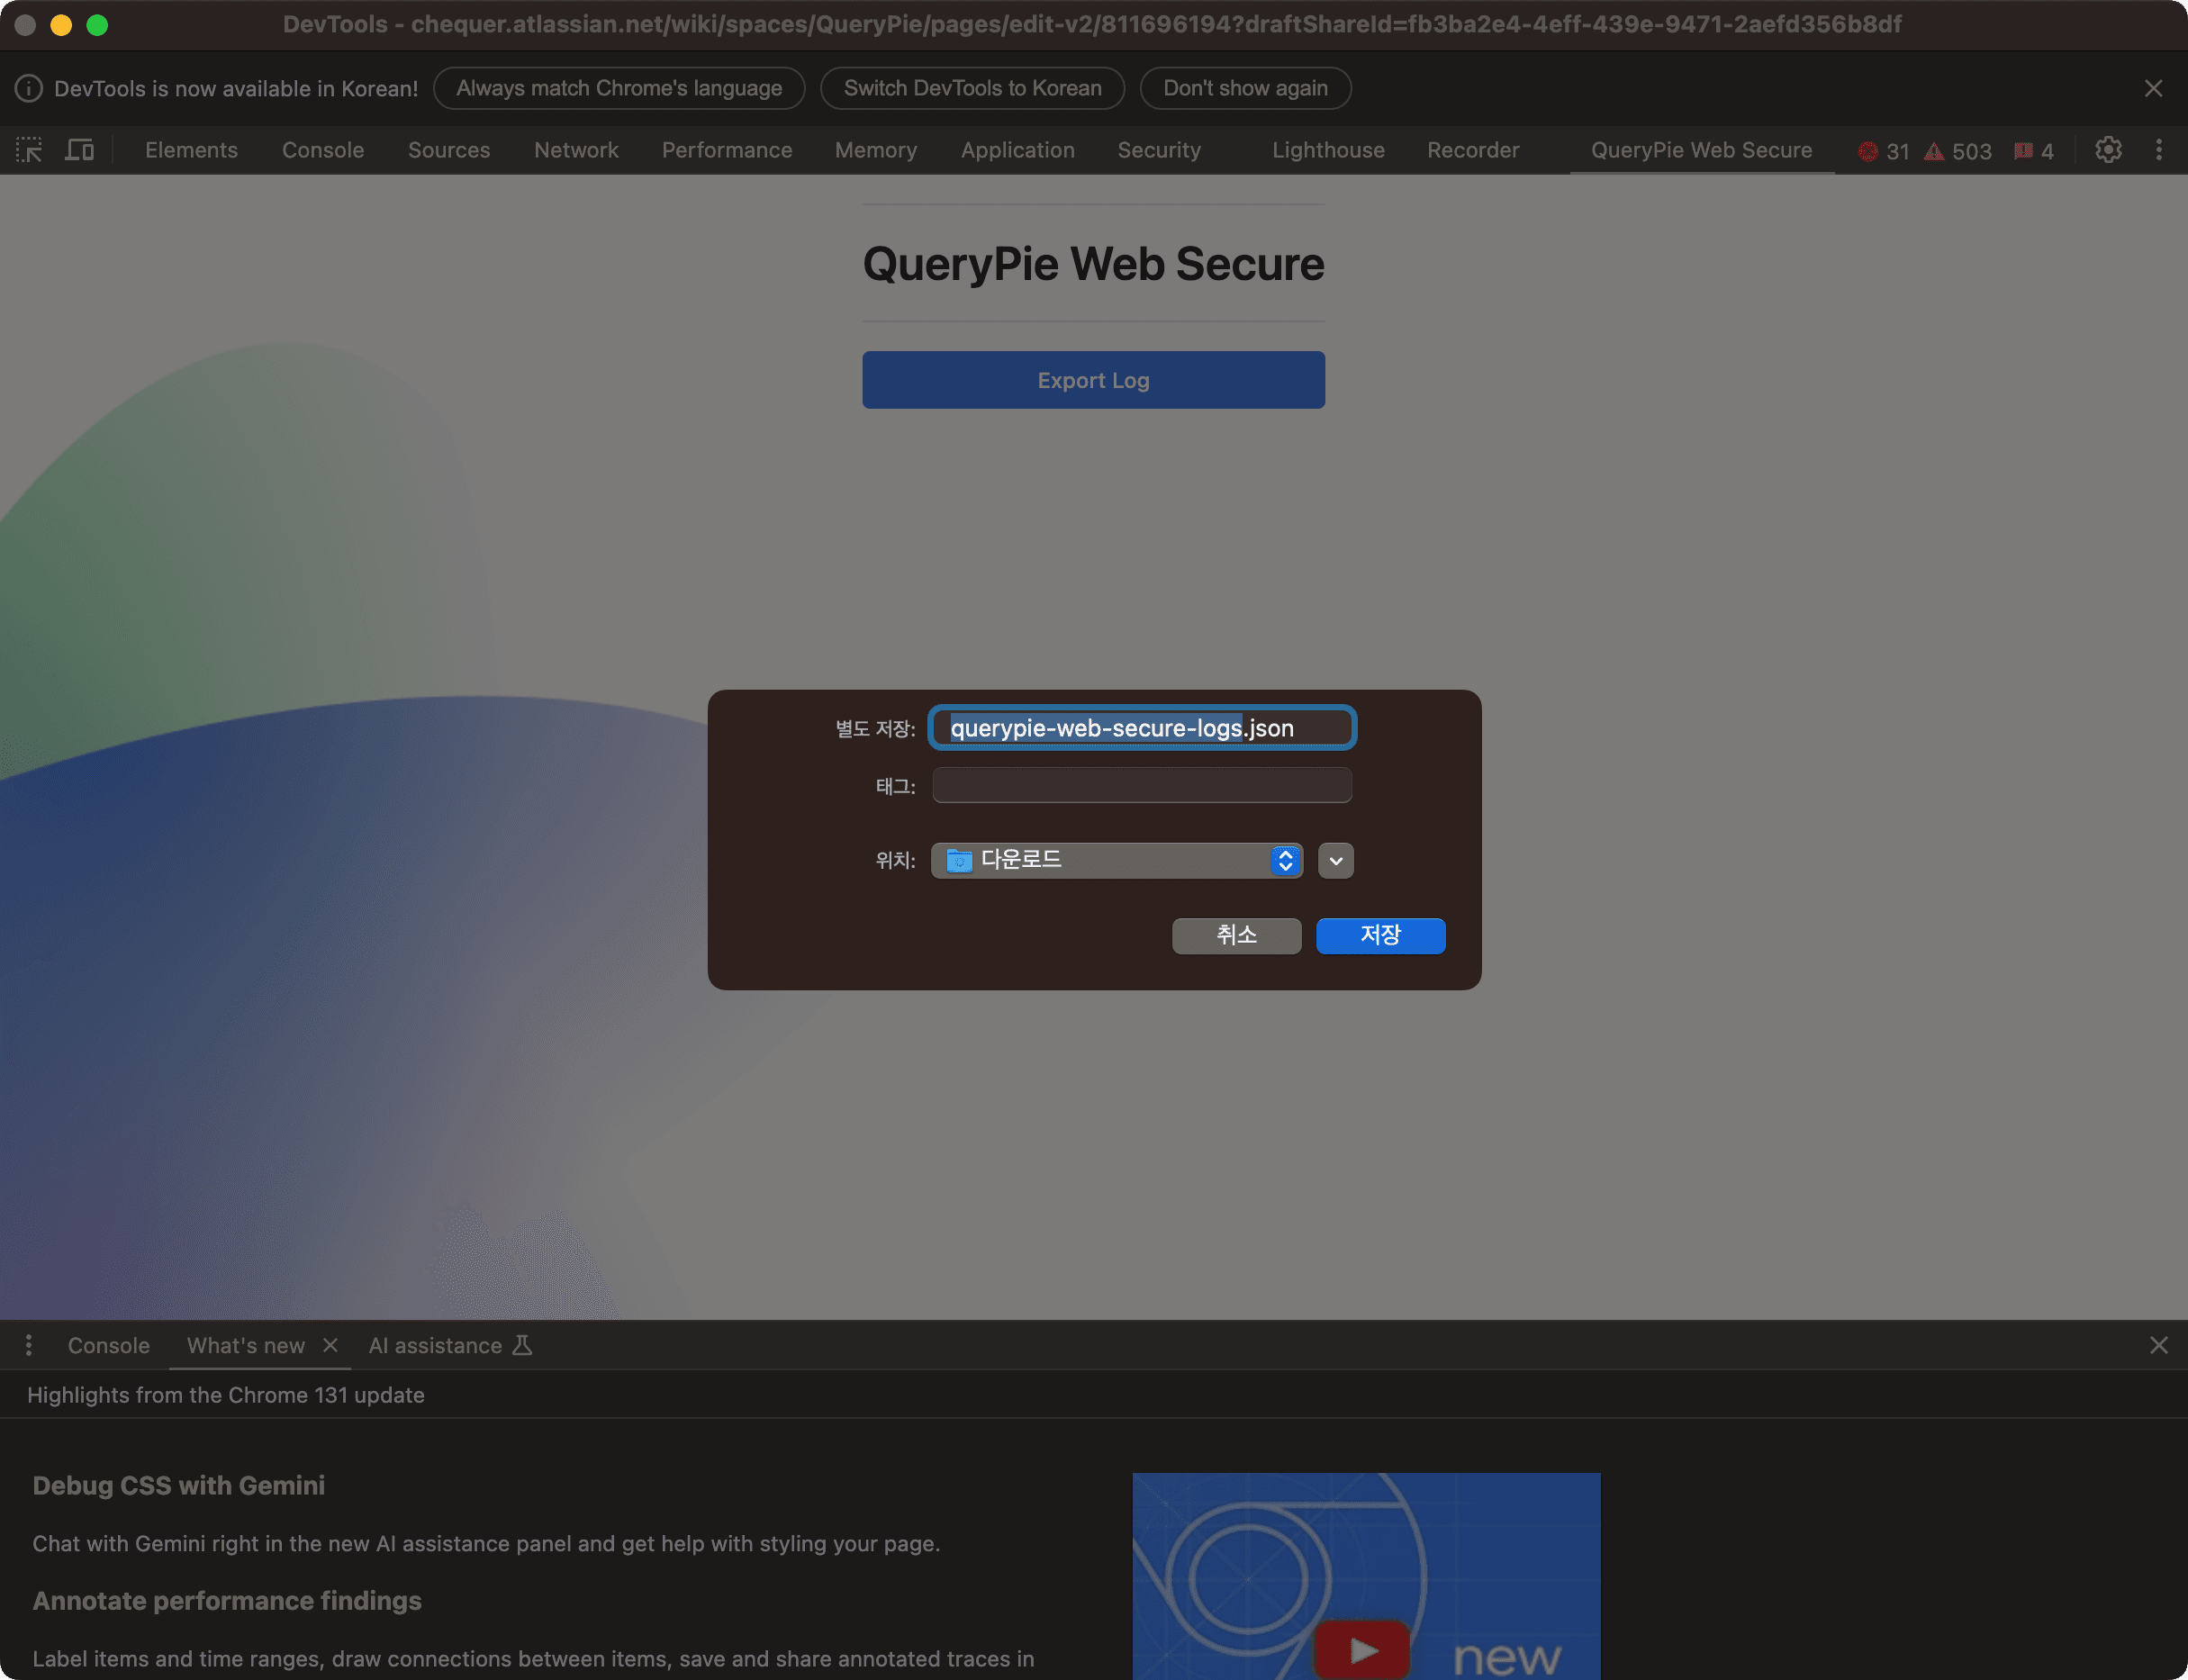Select Don't show again for language notice
Screen dimensions: 2188x1680
1245,88
